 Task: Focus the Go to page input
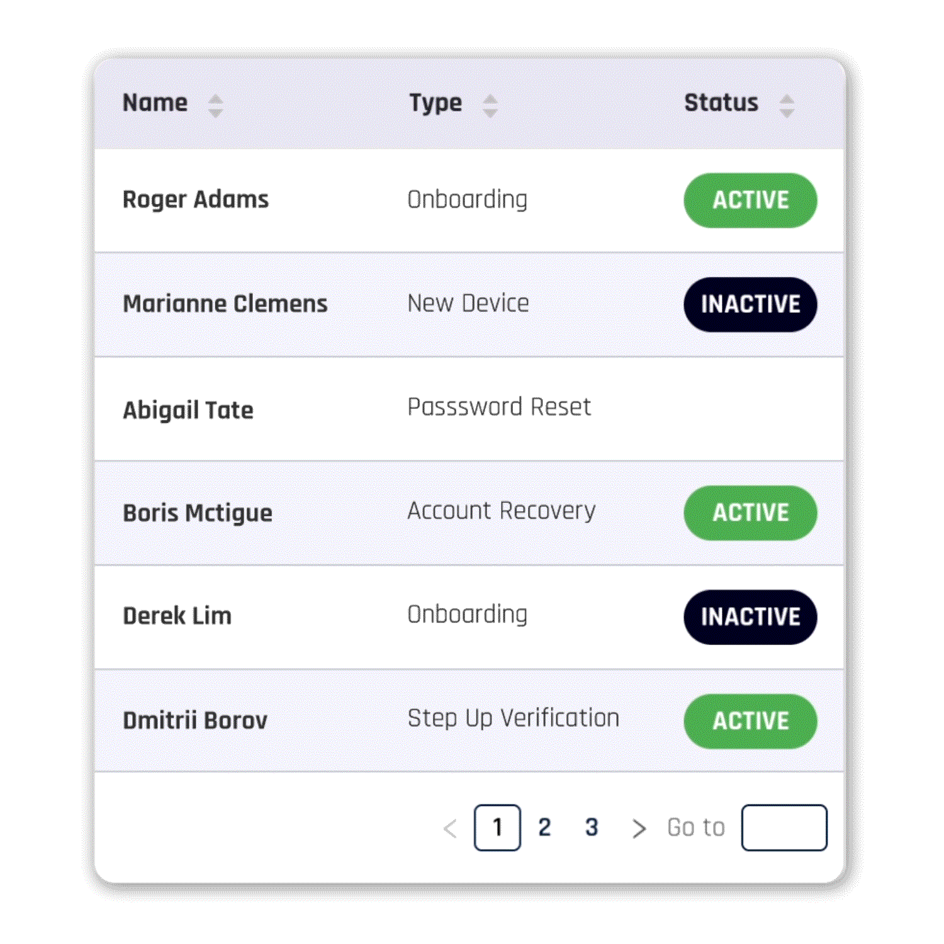tap(784, 828)
